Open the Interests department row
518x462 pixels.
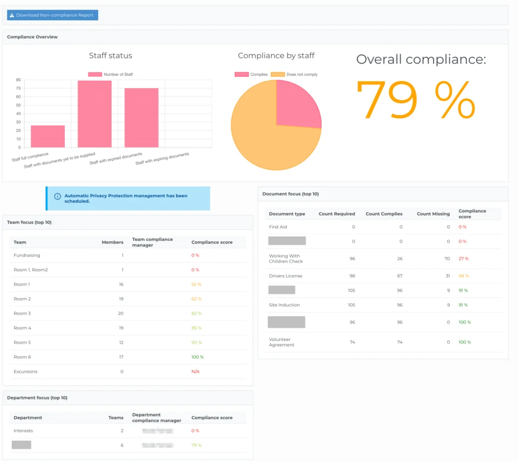tap(23, 431)
